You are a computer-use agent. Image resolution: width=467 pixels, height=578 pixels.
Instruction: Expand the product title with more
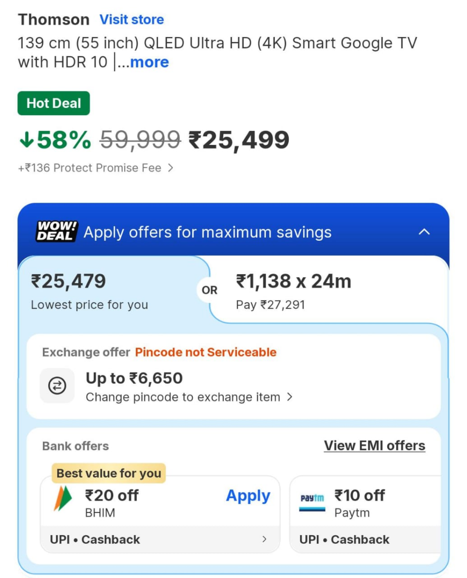click(149, 62)
